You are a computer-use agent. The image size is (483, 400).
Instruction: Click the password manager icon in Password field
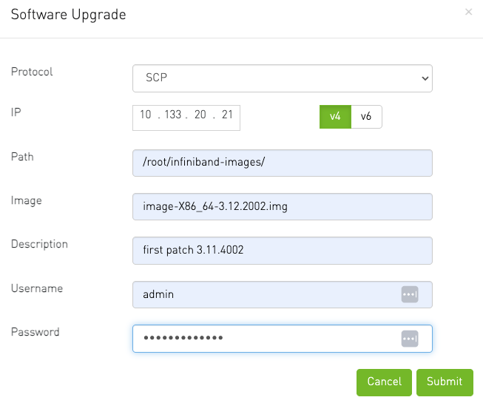point(410,339)
